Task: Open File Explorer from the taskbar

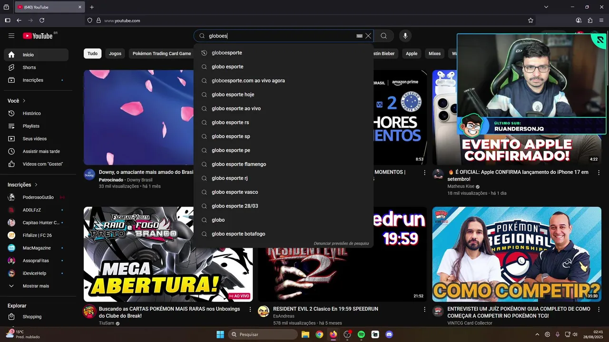Action: point(305,334)
